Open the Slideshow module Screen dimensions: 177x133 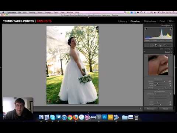point(150,21)
